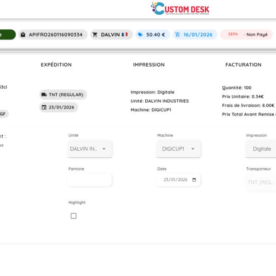Select the IMPRESSION section heading
Viewport: 276px width, 276px height.
coord(149,65)
